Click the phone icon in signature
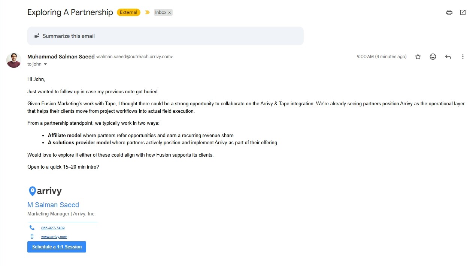 [x=32, y=228]
